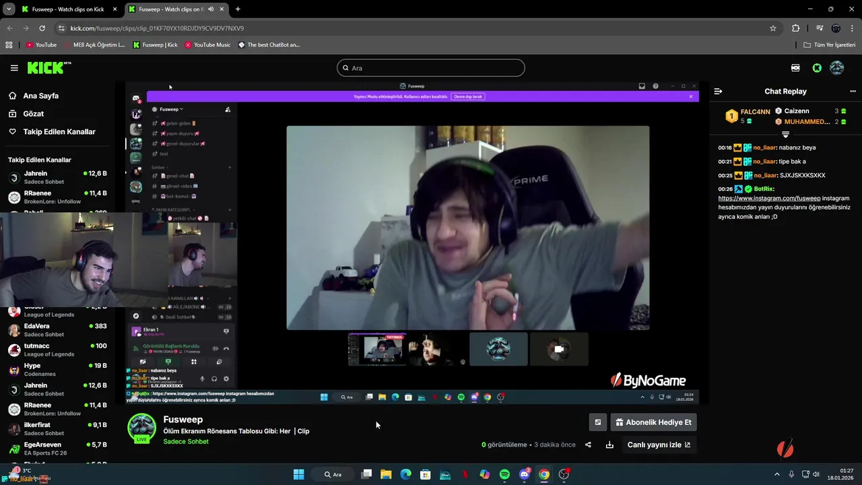The width and height of the screenshot is (862, 485).
Task: Expand the gift leaderboard in chat
Action: [x=785, y=135]
